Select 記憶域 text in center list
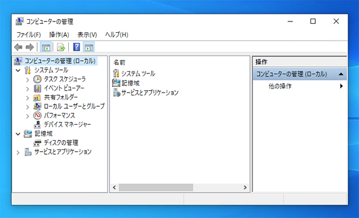 click(130, 83)
